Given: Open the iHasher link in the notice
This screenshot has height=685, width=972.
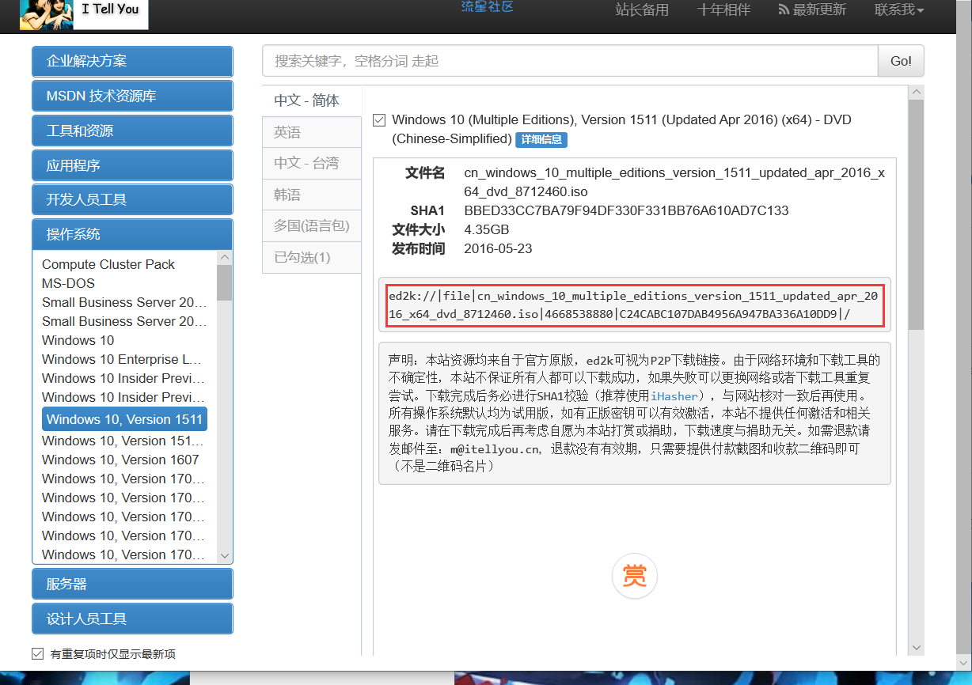Looking at the screenshot, I should [x=675, y=395].
